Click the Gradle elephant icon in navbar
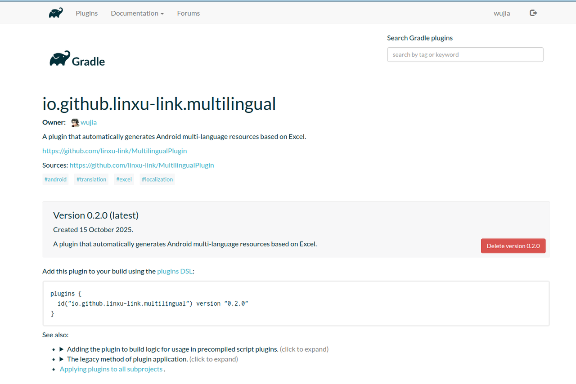The height and width of the screenshot is (384, 576). [56, 13]
